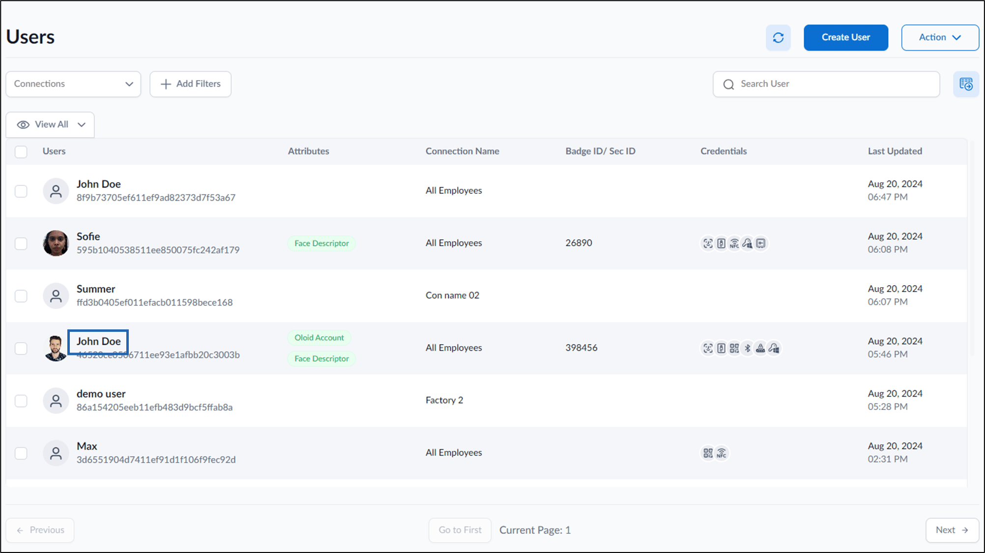
Task: Open John Doe with Oloid Account
Action: [98, 341]
